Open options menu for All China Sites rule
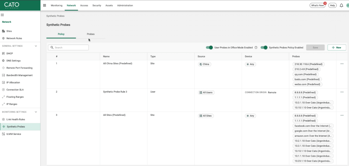Screen dimensions: 349x166 [x=342, y=64]
